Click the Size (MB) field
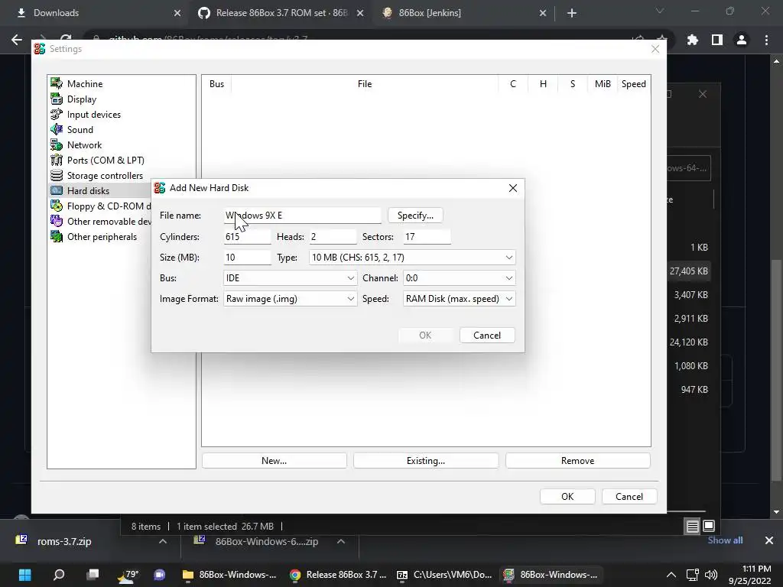783x587 pixels. (247, 258)
